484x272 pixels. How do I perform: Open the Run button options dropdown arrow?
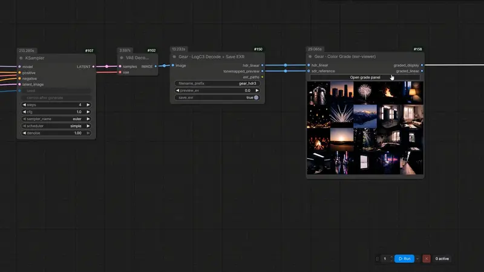pos(417,259)
